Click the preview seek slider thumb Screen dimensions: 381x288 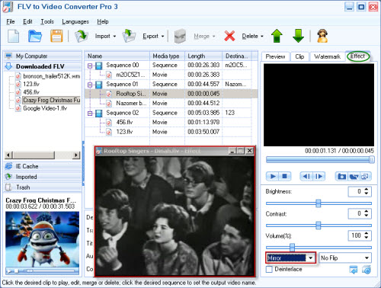(372, 159)
